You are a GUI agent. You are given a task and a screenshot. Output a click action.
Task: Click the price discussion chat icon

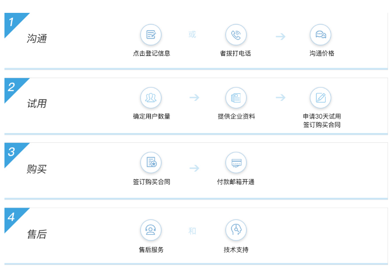pyautogui.click(x=321, y=35)
